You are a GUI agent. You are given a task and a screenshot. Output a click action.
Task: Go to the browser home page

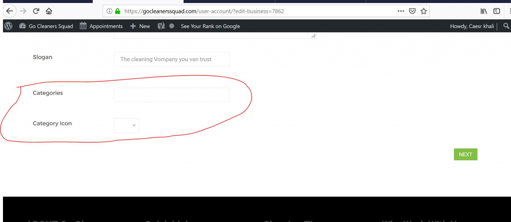coord(49,11)
